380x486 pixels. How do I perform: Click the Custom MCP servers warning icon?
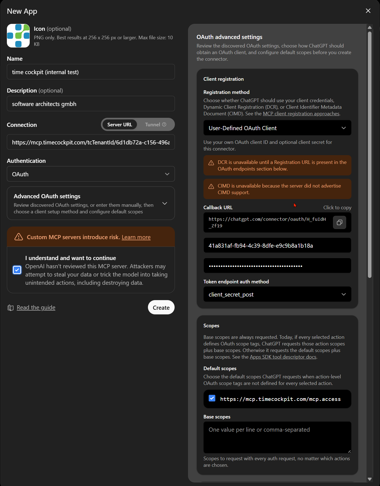pyautogui.click(x=19, y=237)
